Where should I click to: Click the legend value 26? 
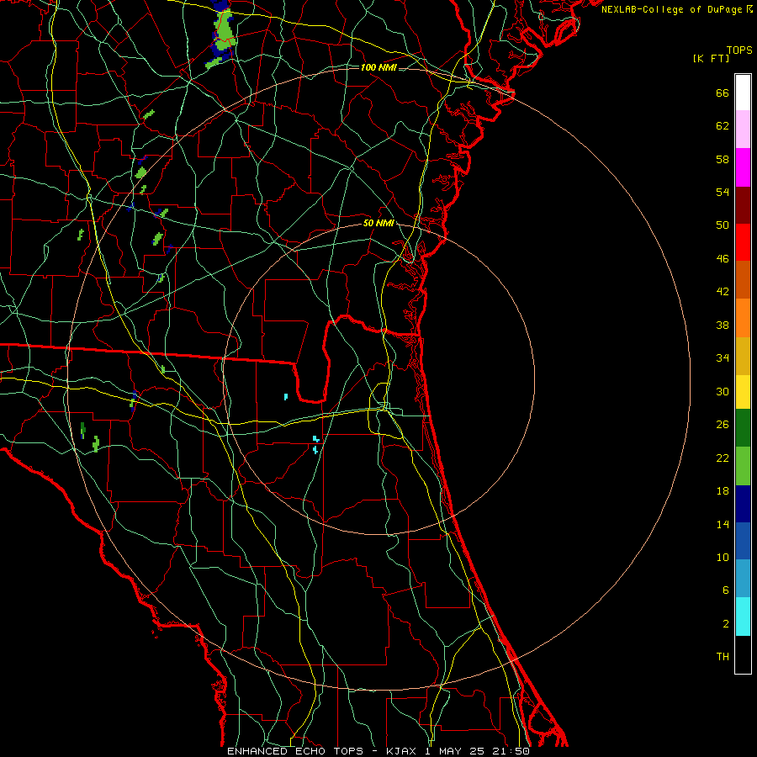click(x=723, y=425)
